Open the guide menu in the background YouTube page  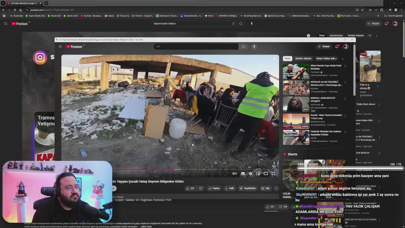[x=5, y=23]
